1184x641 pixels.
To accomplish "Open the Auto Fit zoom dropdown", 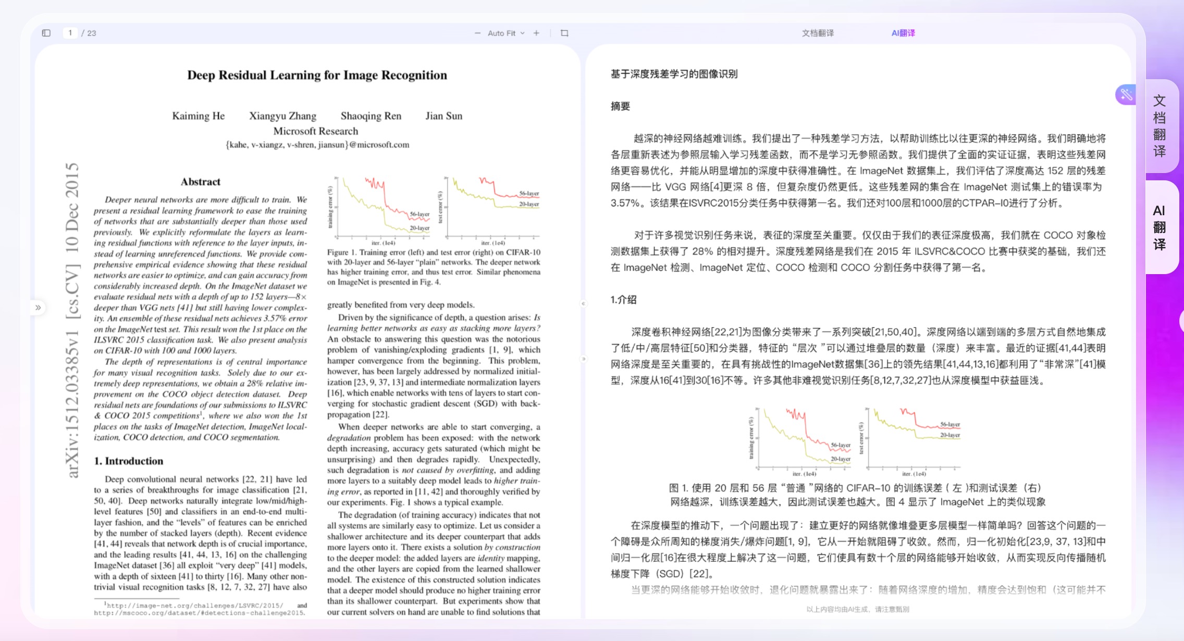I will [x=506, y=33].
